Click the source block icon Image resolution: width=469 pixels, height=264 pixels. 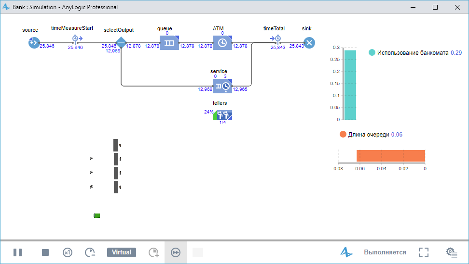(34, 43)
